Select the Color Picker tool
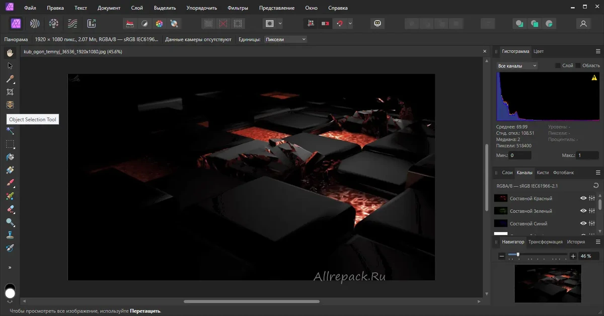 (x=10, y=79)
